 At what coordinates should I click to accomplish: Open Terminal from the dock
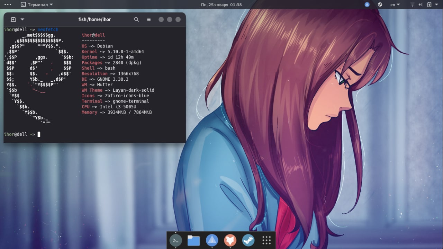tap(176, 240)
